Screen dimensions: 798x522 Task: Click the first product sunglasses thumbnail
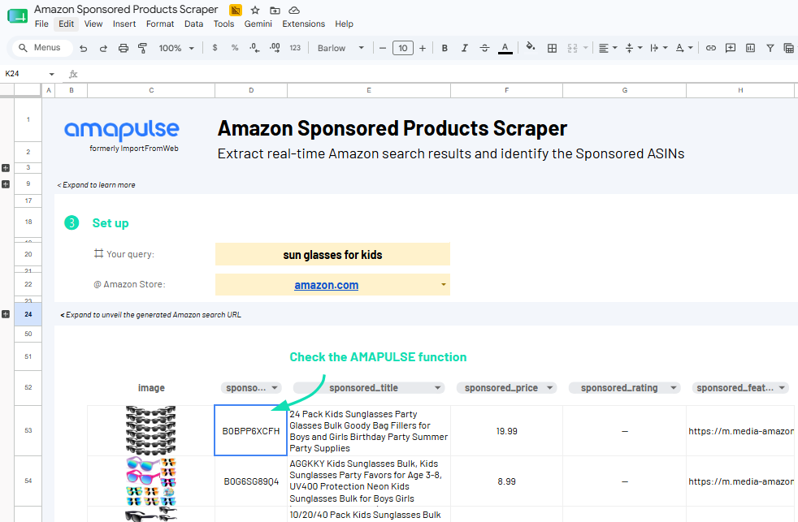[150, 430]
